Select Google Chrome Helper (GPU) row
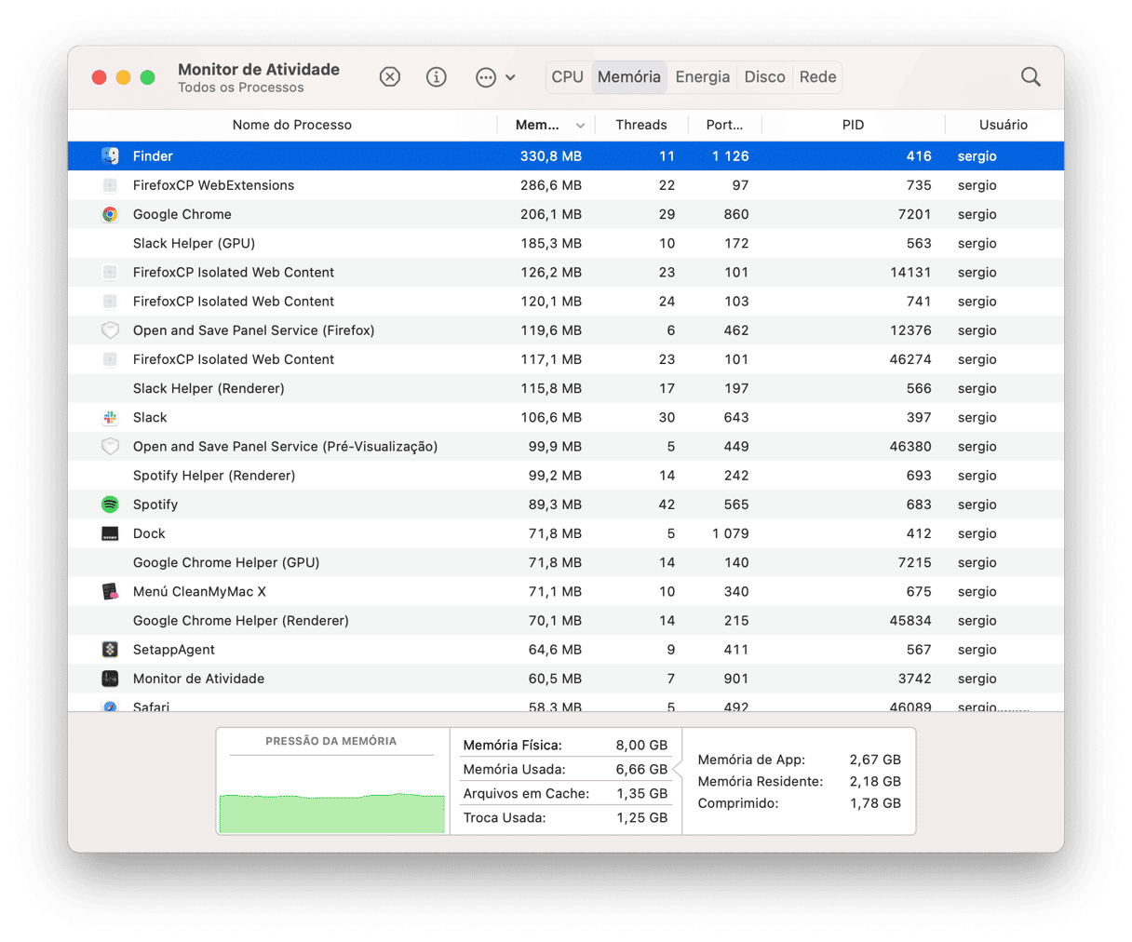Viewport: 1132px width, 942px height. coord(566,562)
